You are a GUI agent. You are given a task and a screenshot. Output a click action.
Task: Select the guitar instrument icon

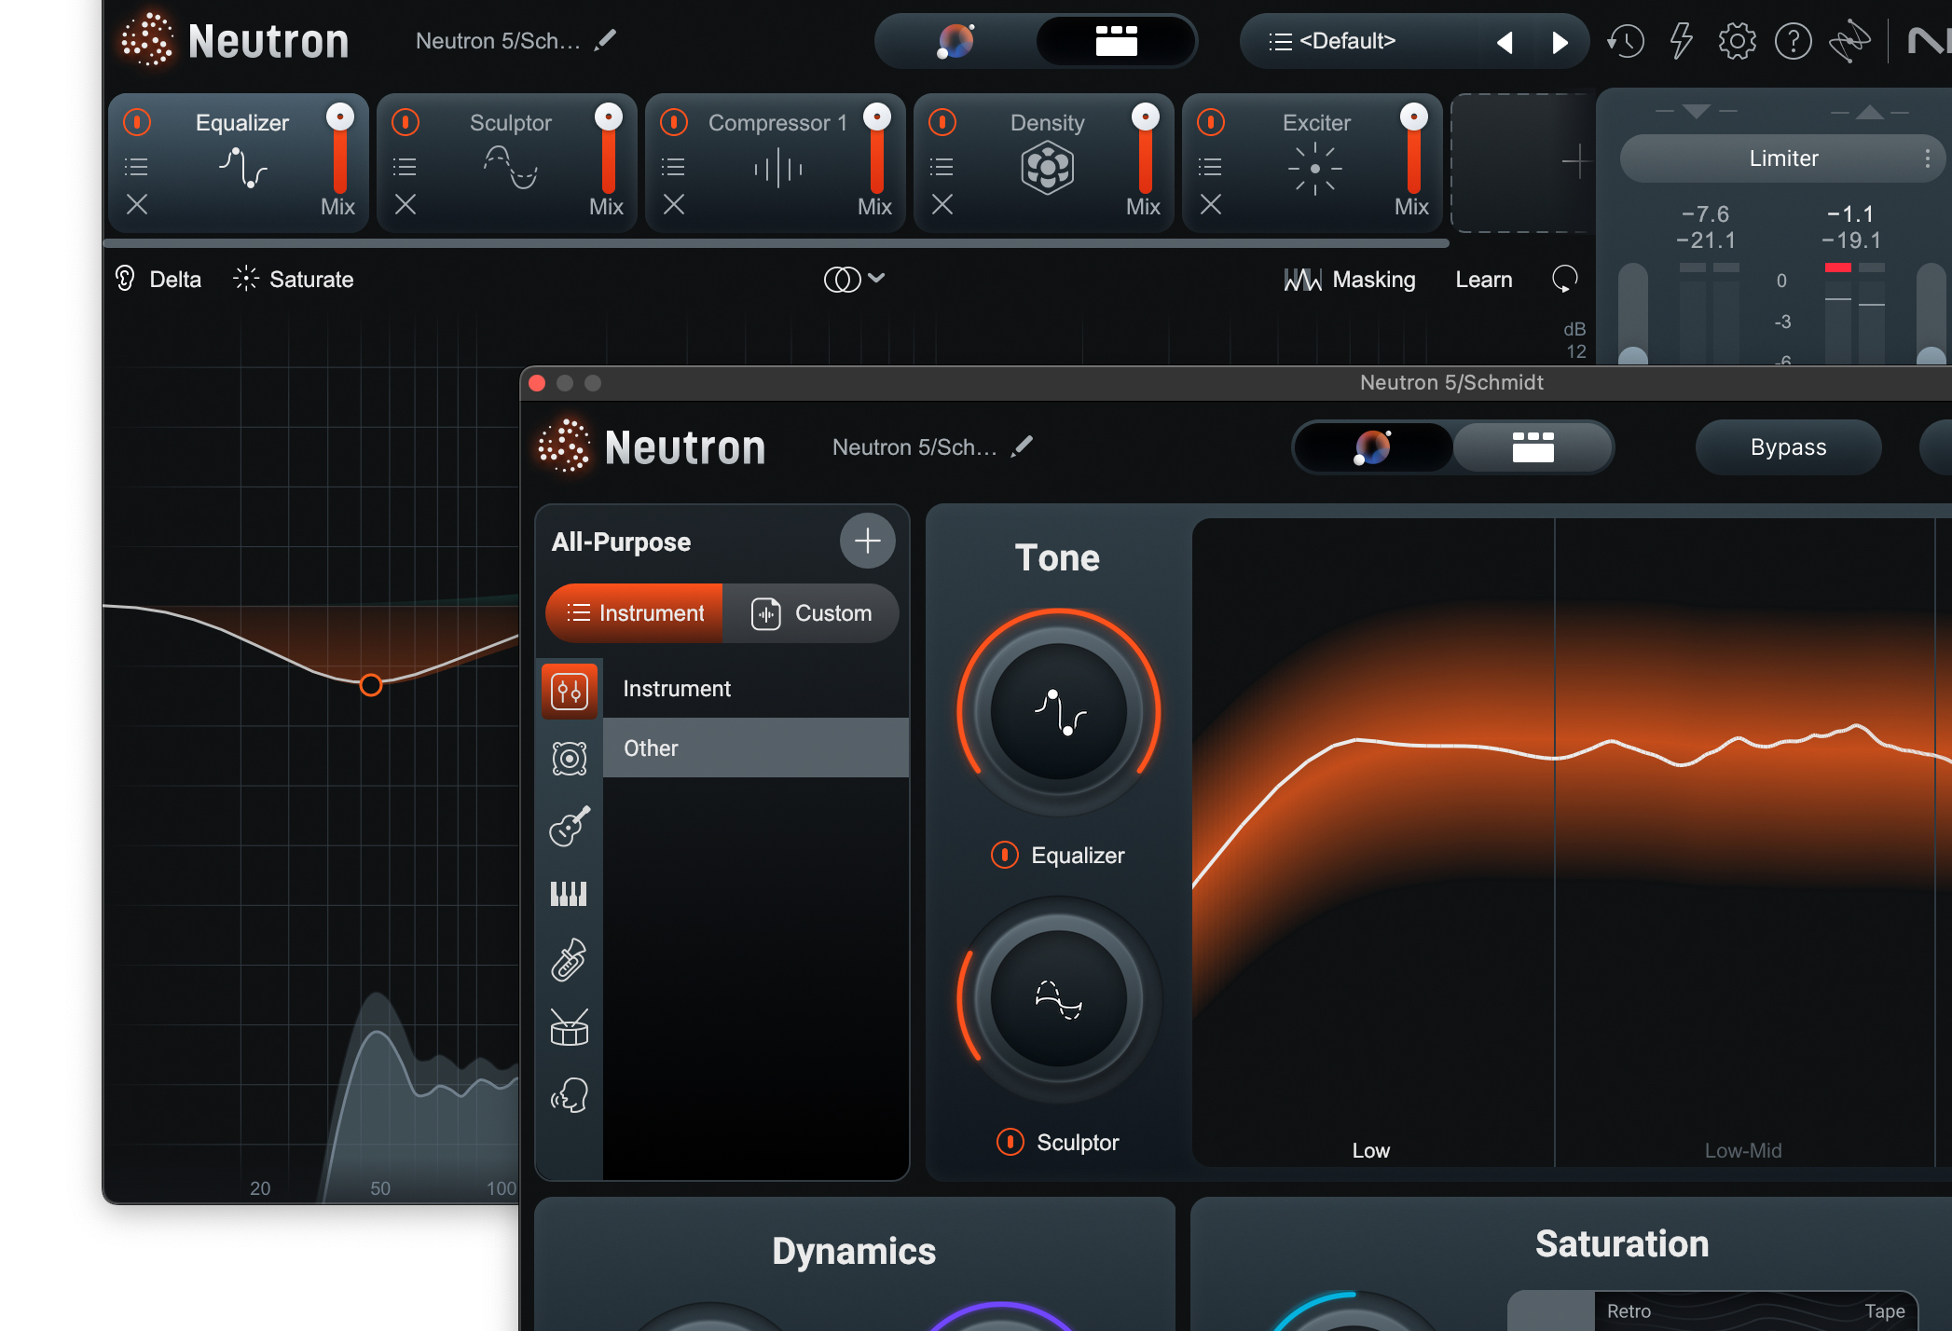click(x=570, y=826)
